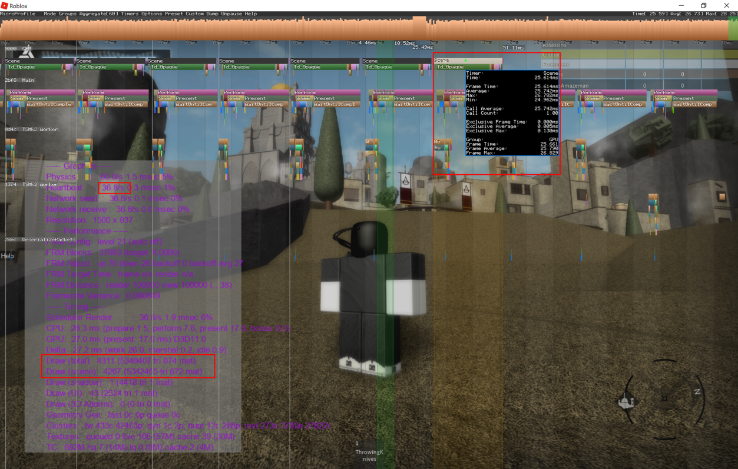Click the Network send stat line
Image resolution: width=738 pixels, height=469 pixels.
tap(114, 198)
